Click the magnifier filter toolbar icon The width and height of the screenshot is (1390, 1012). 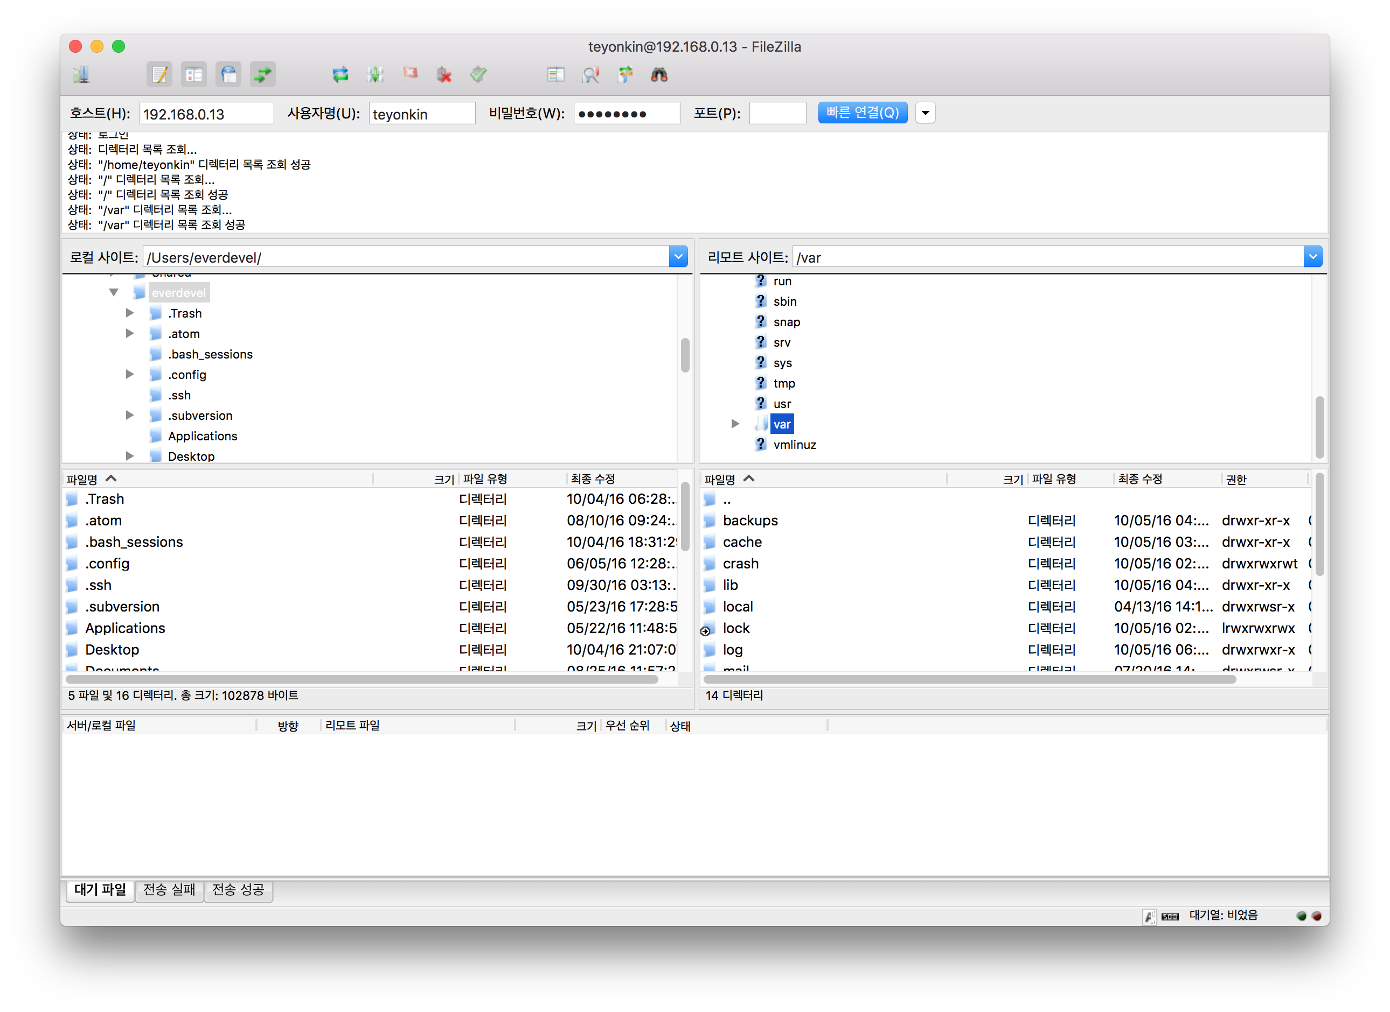pos(590,75)
